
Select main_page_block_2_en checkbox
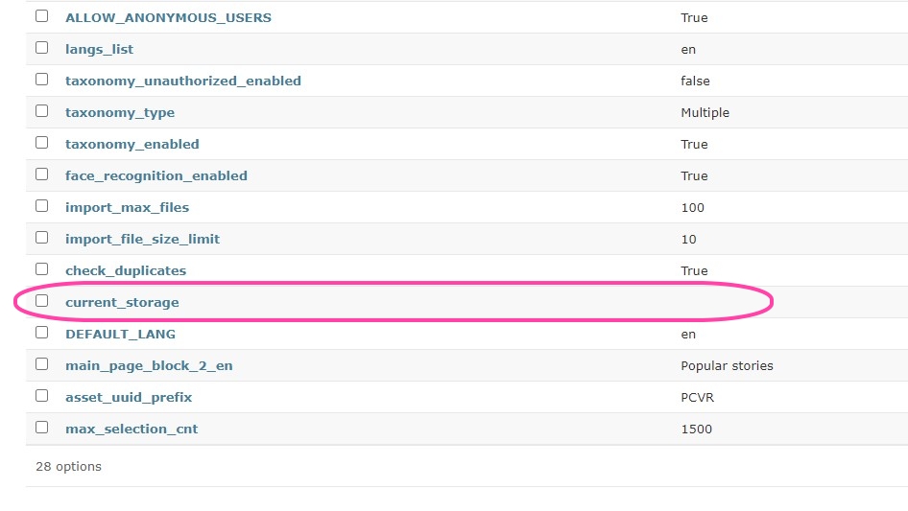point(41,364)
